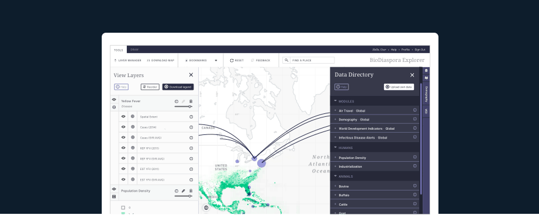Hide the Yellow Fever layer group

pos(114,99)
